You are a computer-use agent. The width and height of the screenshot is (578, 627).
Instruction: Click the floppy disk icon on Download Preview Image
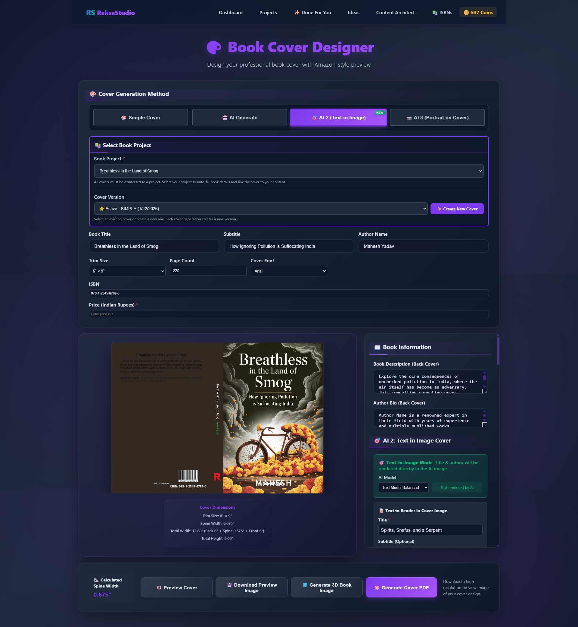(229, 585)
